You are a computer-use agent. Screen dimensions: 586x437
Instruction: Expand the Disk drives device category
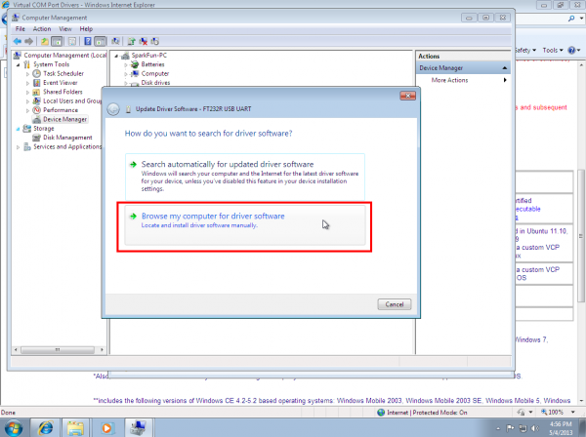coord(127,83)
